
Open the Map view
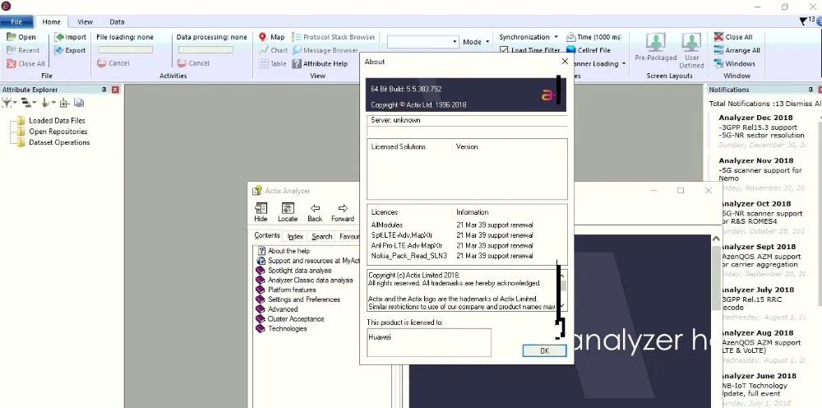[271, 37]
